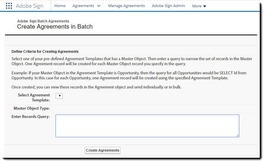263x161 pixels.
Task: Click the paragraph starting 'Once created, you can view'
Action: (x=96, y=87)
